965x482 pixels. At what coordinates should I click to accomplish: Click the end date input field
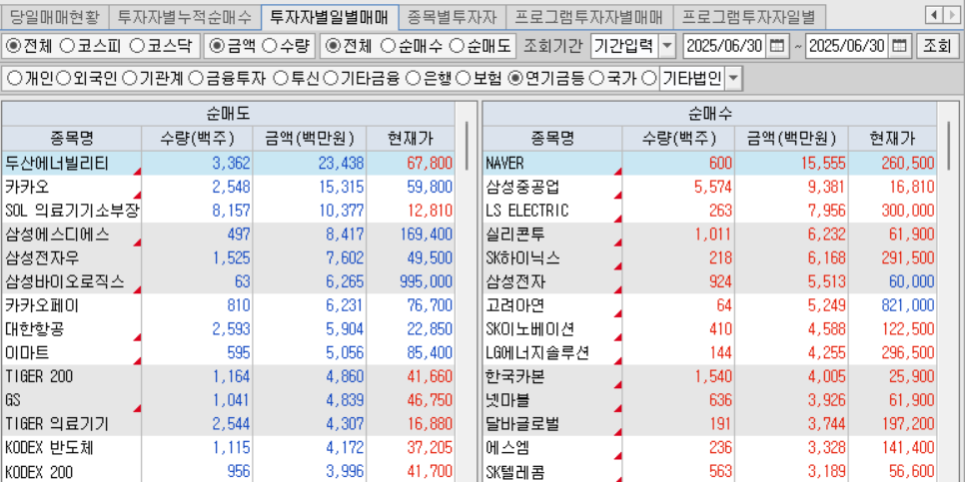point(847,46)
